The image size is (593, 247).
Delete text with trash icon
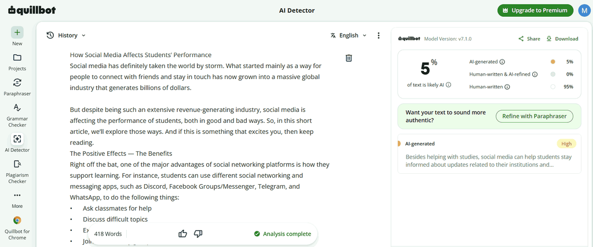[349, 58]
